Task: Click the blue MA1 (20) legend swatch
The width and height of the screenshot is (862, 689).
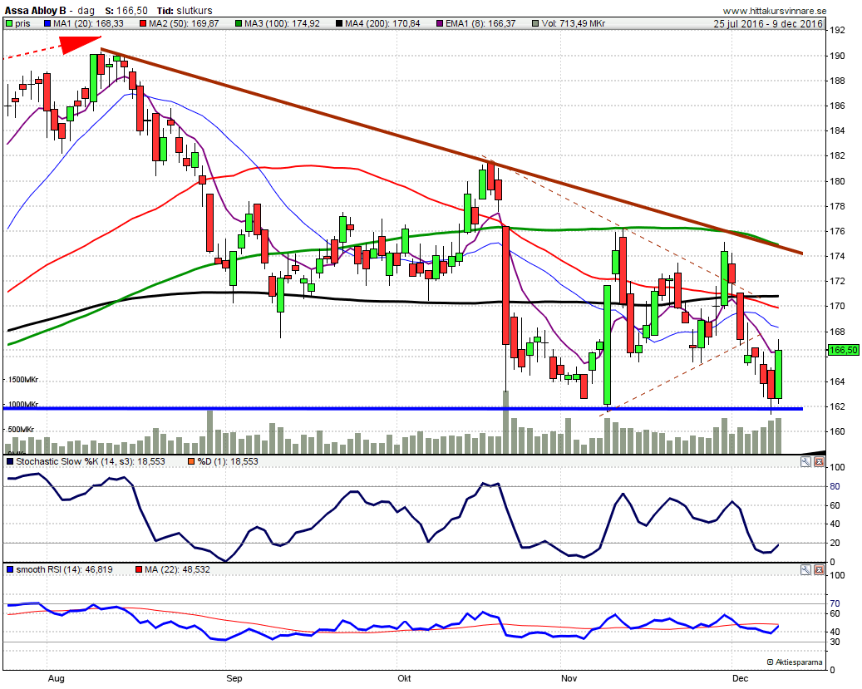Action: [47, 23]
